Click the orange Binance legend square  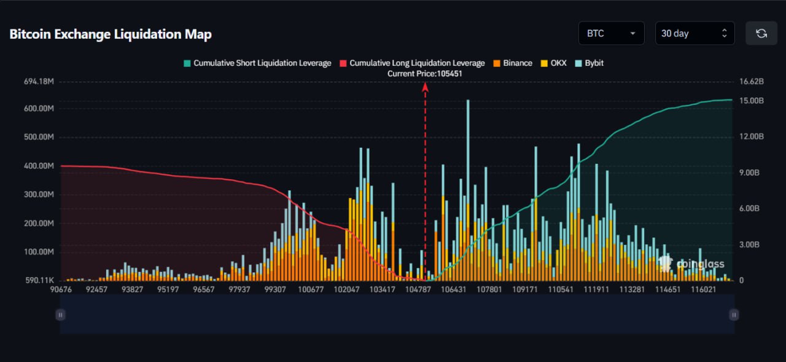pos(496,63)
